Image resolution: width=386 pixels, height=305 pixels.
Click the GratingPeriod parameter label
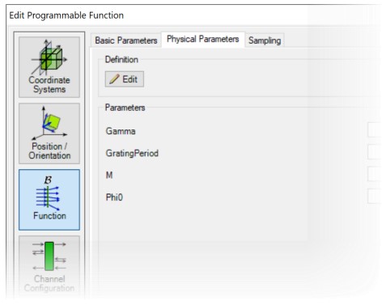132,154
